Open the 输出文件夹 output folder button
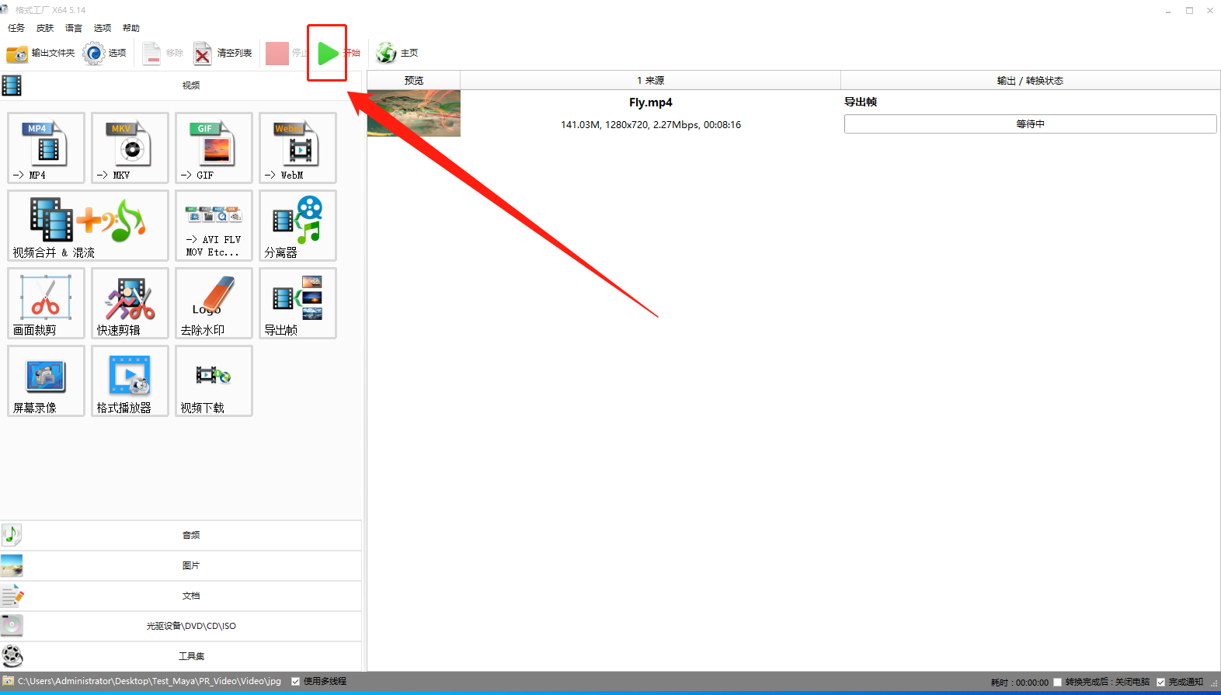Viewport: 1221px width, 695px height. (40, 53)
